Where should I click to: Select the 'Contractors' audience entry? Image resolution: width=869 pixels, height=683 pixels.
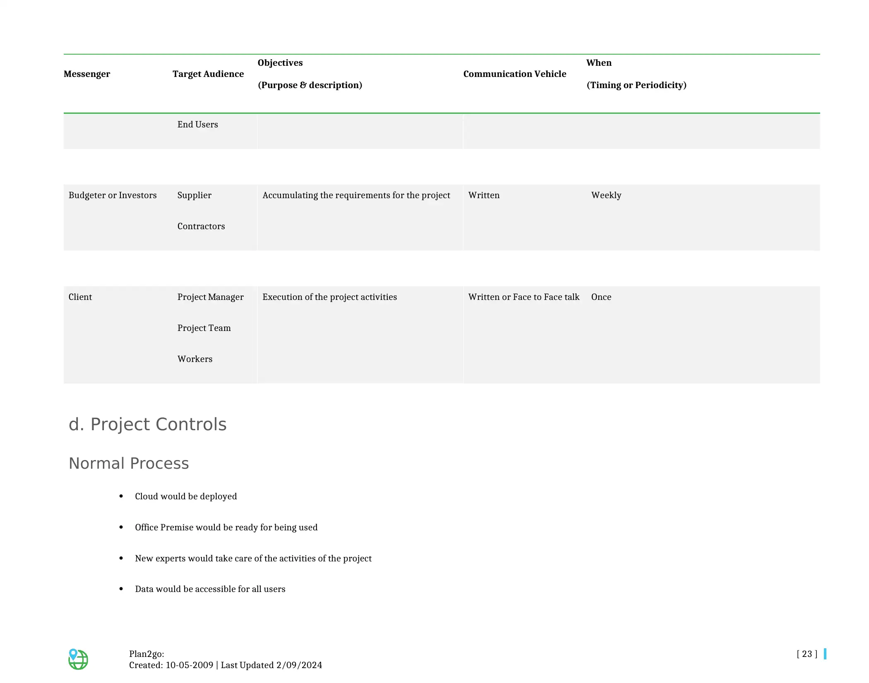[x=201, y=226]
